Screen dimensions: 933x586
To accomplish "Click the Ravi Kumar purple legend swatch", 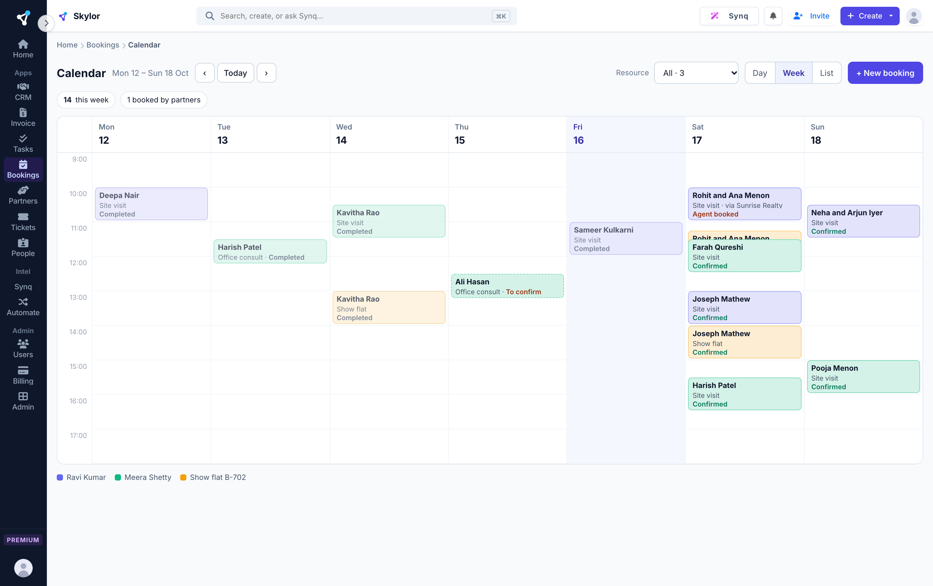I will coord(60,477).
